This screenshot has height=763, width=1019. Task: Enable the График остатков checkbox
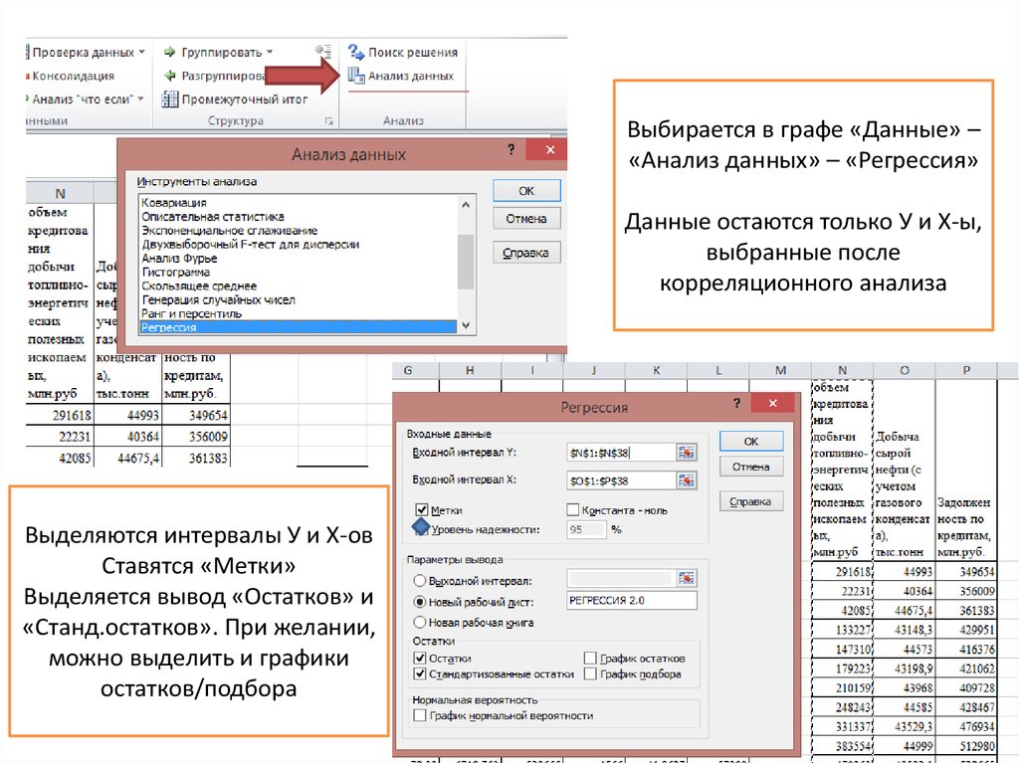pyautogui.click(x=590, y=658)
